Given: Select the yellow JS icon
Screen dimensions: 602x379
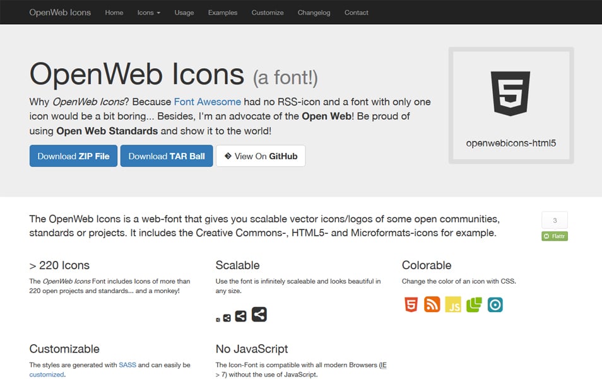Looking at the screenshot, I should pyautogui.click(x=453, y=304).
